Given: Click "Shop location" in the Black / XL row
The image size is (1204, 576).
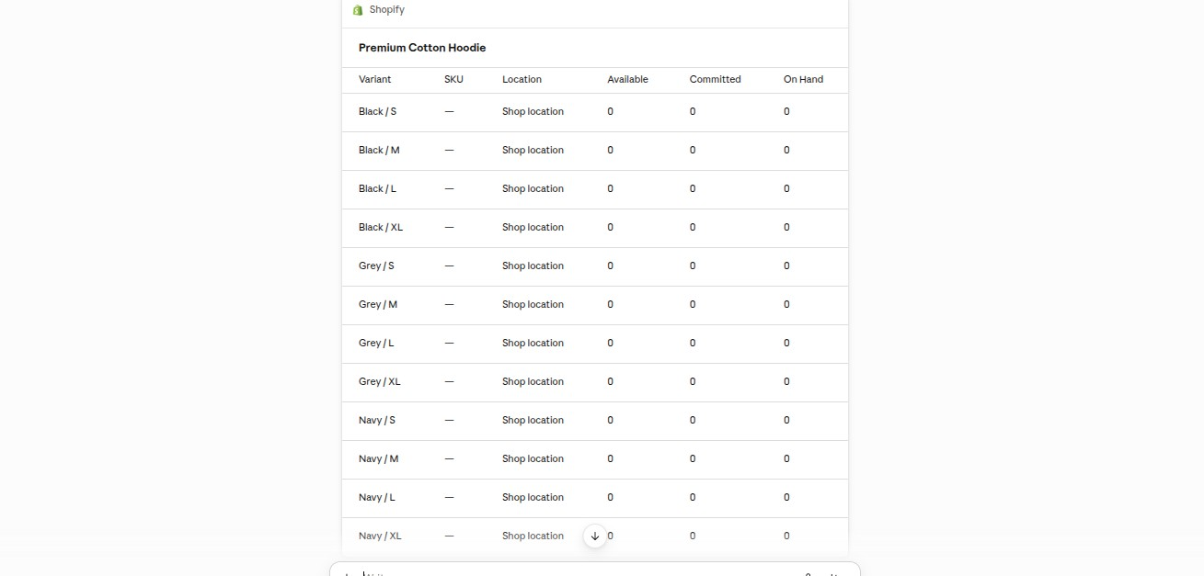Looking at the screenshot, I should (x=533, y=228).
